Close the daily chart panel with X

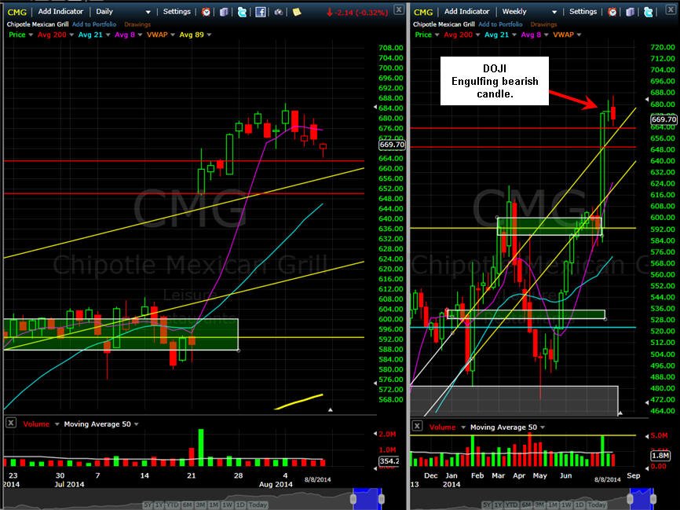(x=399, y=9)
